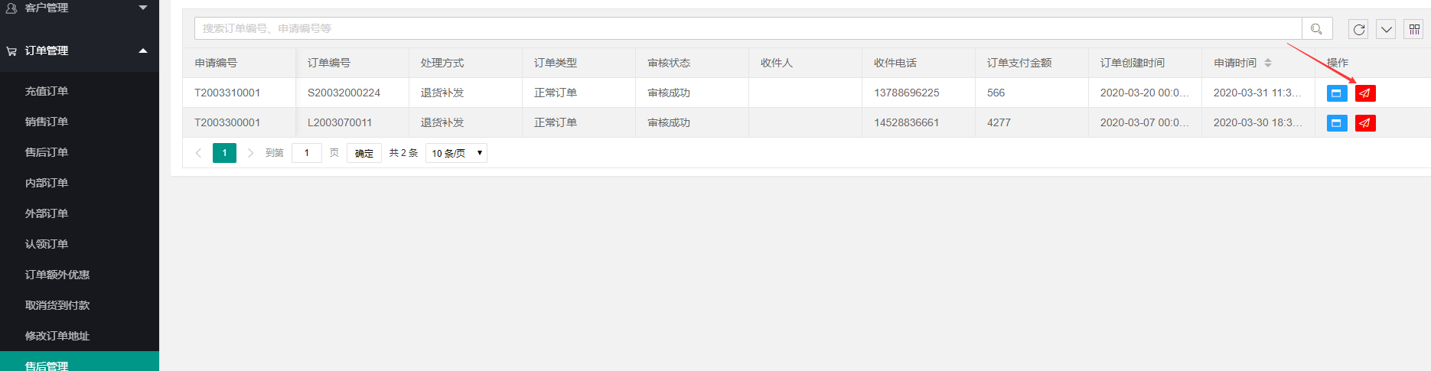Click application time 2020-03-30 cell

1258,122
